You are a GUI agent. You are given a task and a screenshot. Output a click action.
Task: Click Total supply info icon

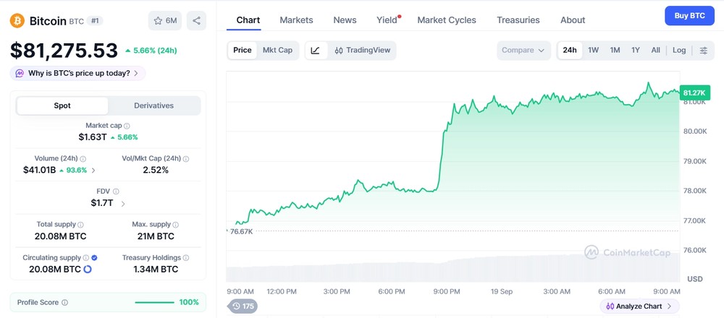click(80, 225)
